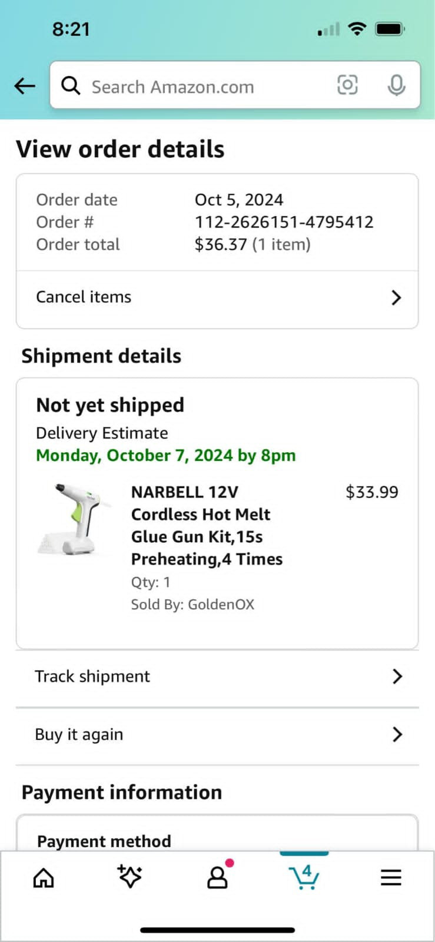The image size is (435, 942).
Task: Tap the microphone voice search icon
Action: 396,86
